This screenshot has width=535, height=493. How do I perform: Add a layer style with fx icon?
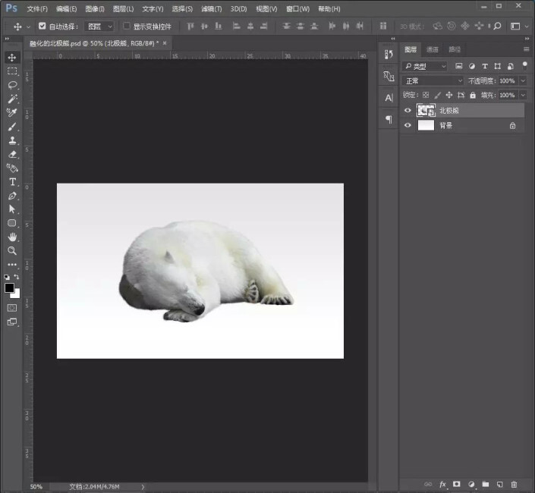point(442,484)
